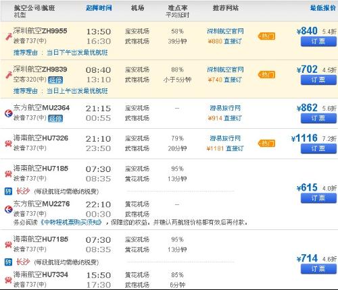The image size is (338, 290).
Task: Click the 航空公司/航班 column header
Action: [x=34, y=8]
